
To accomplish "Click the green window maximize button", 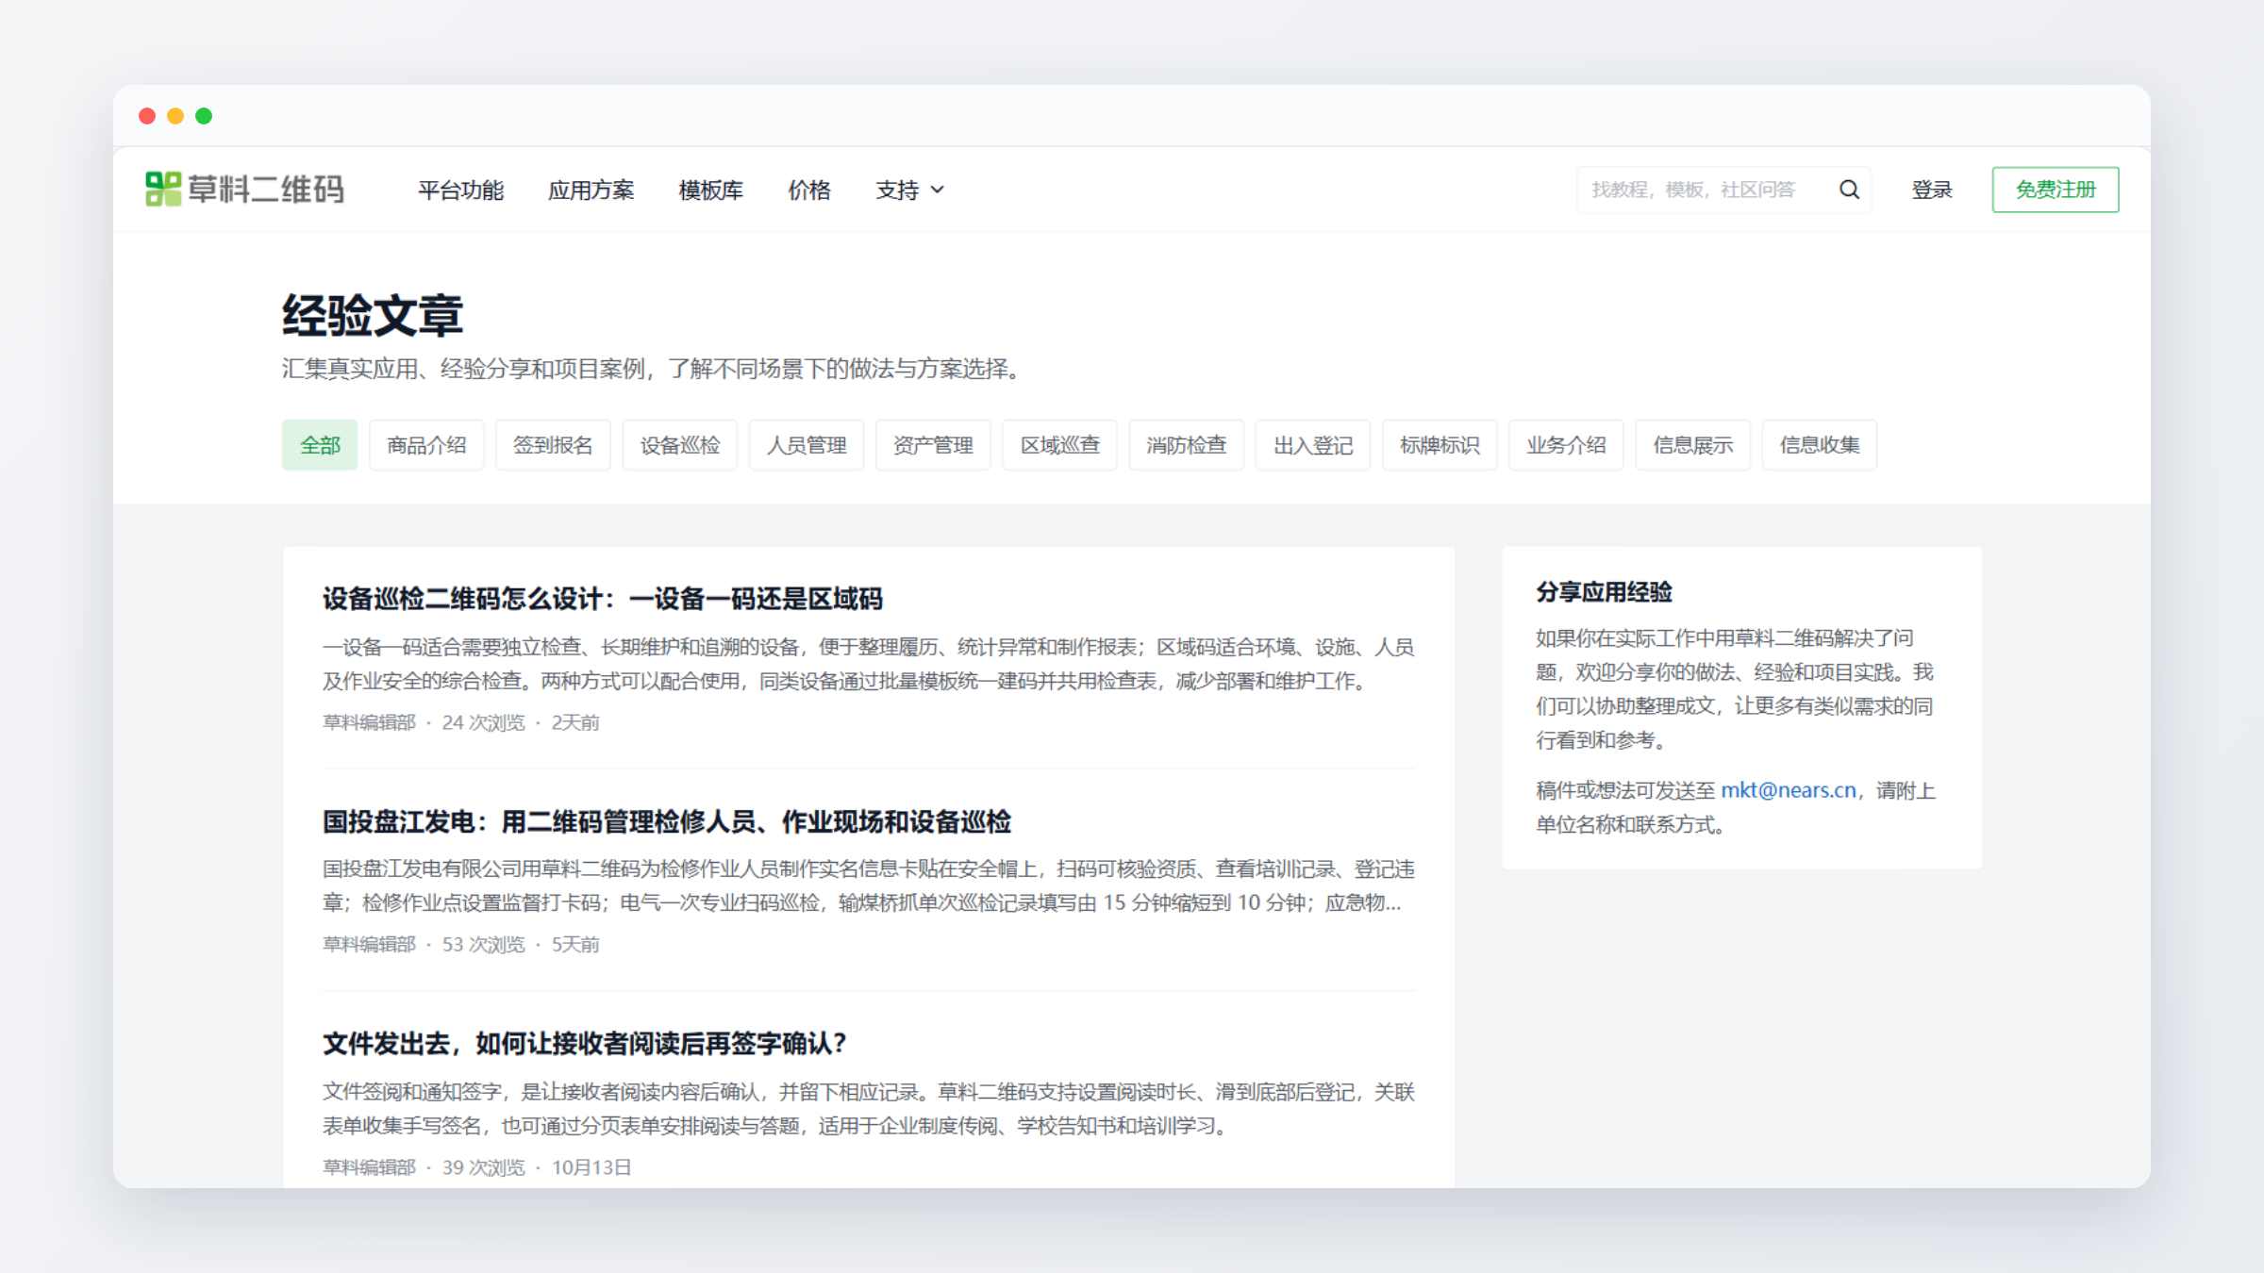I will (204, 116).
